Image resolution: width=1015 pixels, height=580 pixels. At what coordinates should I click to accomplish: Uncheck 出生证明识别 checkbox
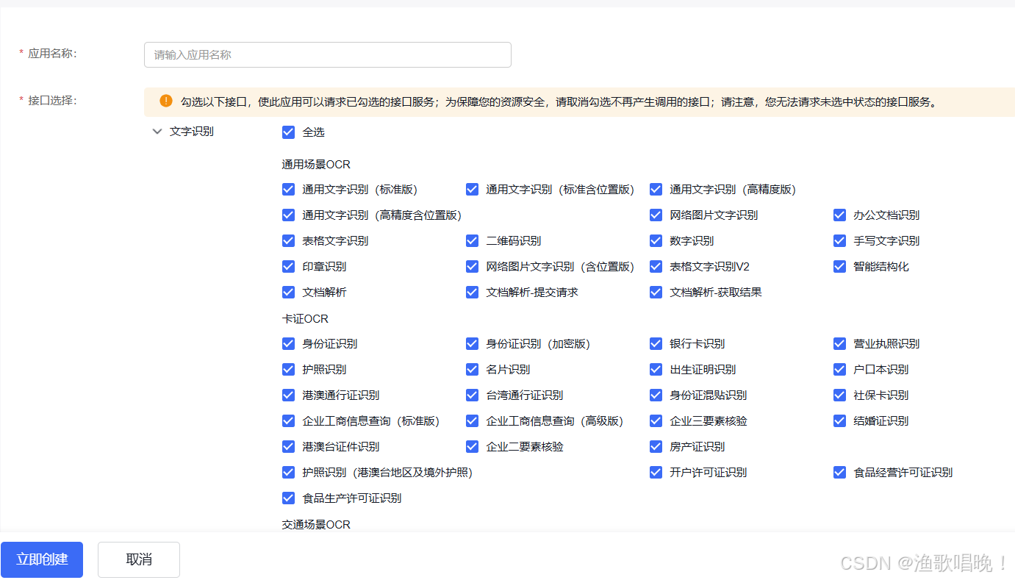click(656, 369)
